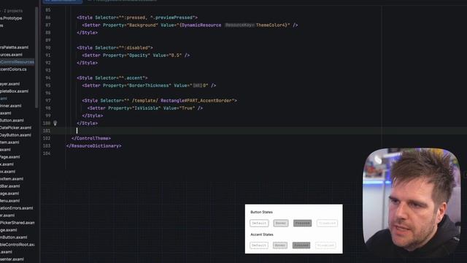Viewport: 467px width, 263px height.
Task: Click the lightbulb quick-fix icon at line 100
Action: click(55, 123)
